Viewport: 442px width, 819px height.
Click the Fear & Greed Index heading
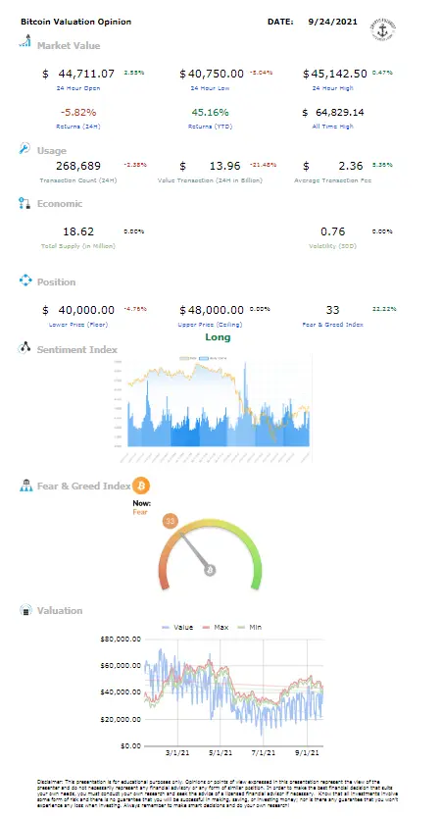click(84, 486)
